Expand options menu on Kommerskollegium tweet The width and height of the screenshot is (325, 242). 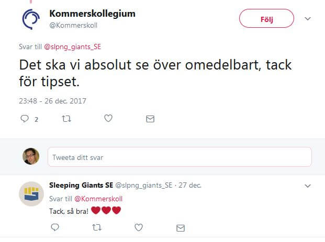(308, 19)
